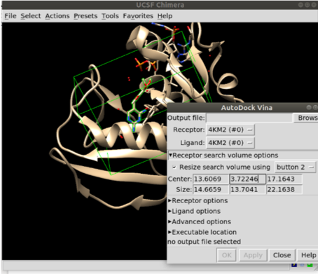Open the Ligand model dropdown
Viewport: 318px width, 274px height.
[230, 143]
